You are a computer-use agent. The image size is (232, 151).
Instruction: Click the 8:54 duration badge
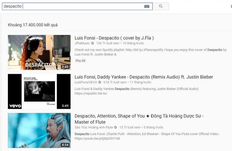[65, 145]
